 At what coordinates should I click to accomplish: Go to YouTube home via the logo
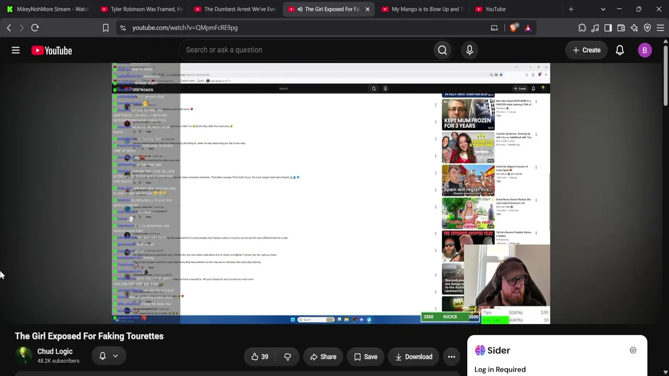(51, 50)
